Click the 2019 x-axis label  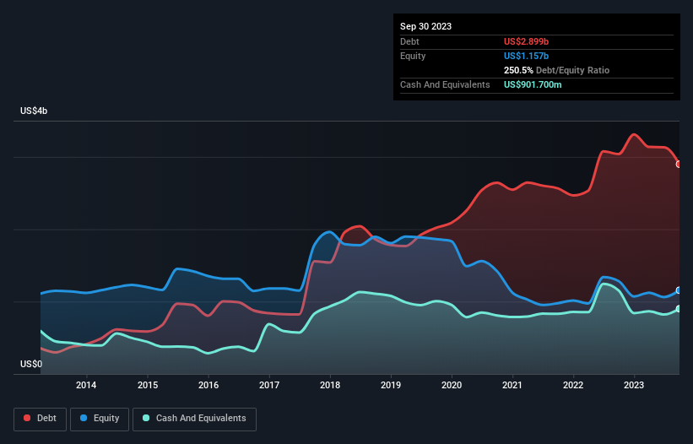pos(391,385)
